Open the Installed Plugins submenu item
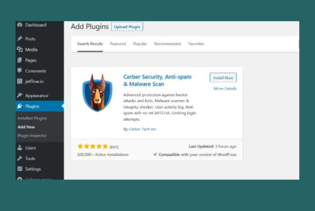The image size is (315, 211). point(32,118)
